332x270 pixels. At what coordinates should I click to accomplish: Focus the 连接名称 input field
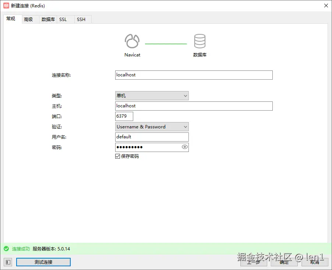coord(194,75)
